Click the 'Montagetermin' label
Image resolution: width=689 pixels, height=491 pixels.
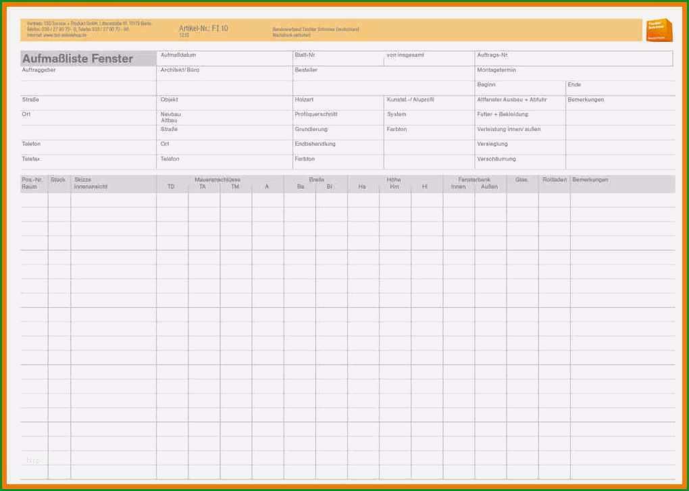[496, 70]
